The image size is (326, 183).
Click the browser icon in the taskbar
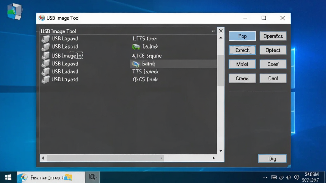point(23,177)
